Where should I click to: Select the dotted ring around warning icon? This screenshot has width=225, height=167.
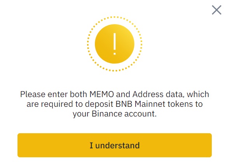pos(115,44)
